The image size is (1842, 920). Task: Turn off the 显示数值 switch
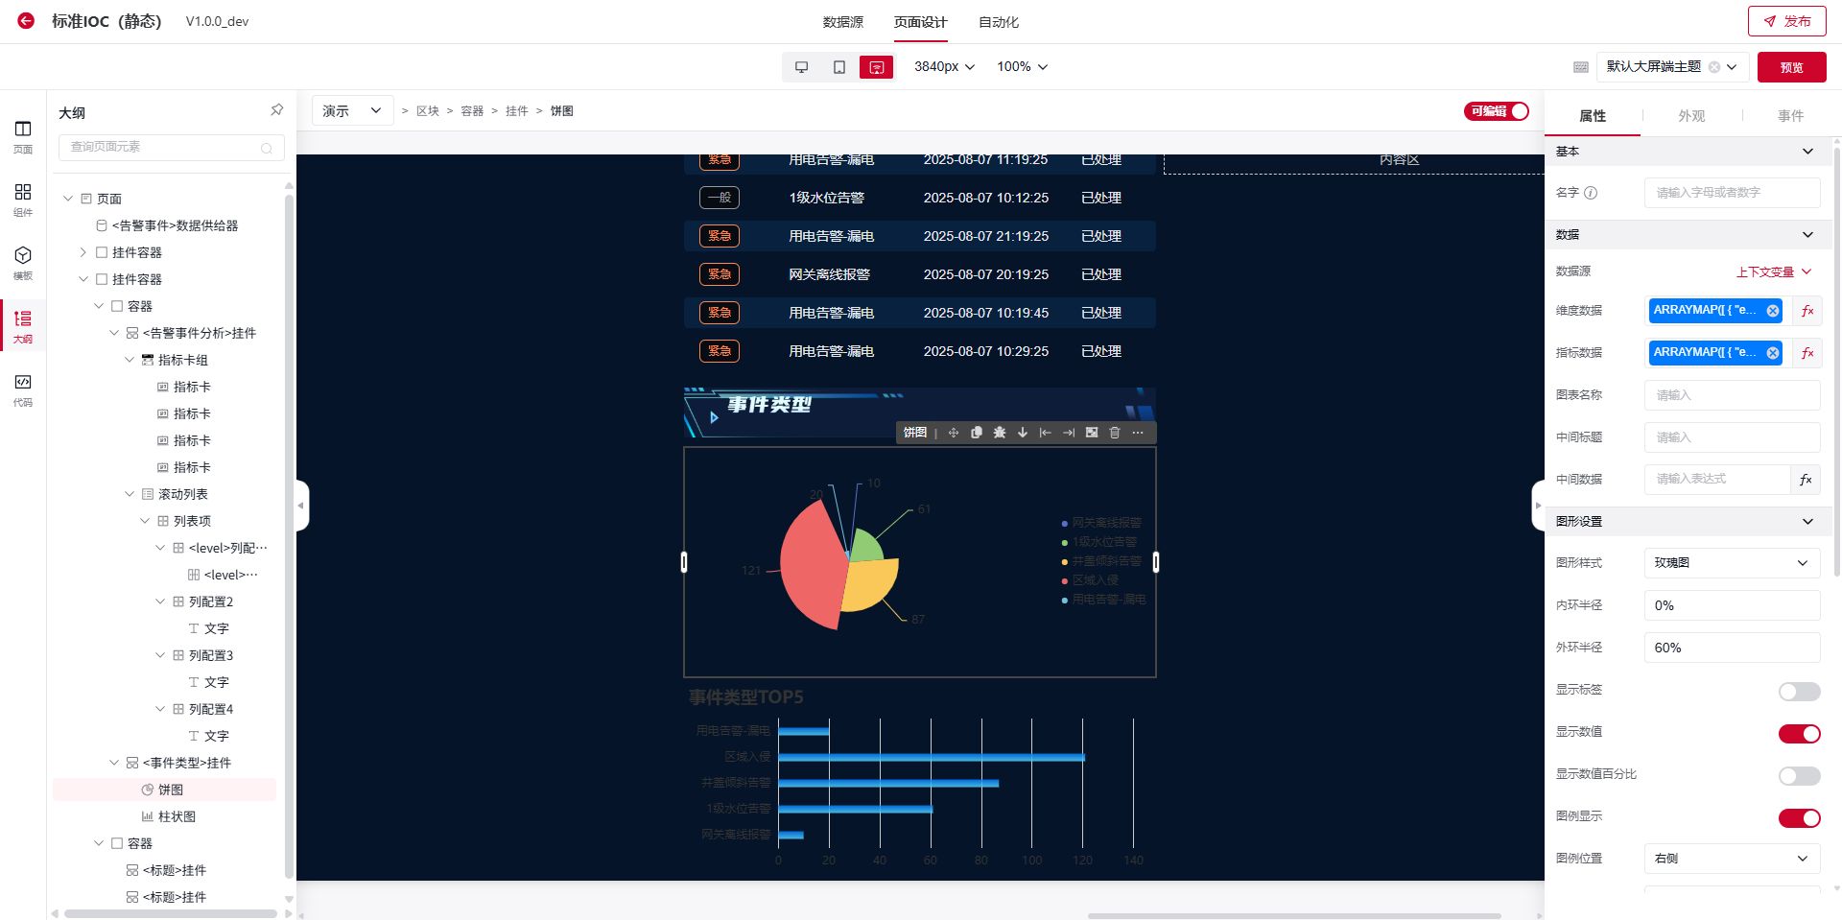pyautogui.click(x=1798, y=734)
